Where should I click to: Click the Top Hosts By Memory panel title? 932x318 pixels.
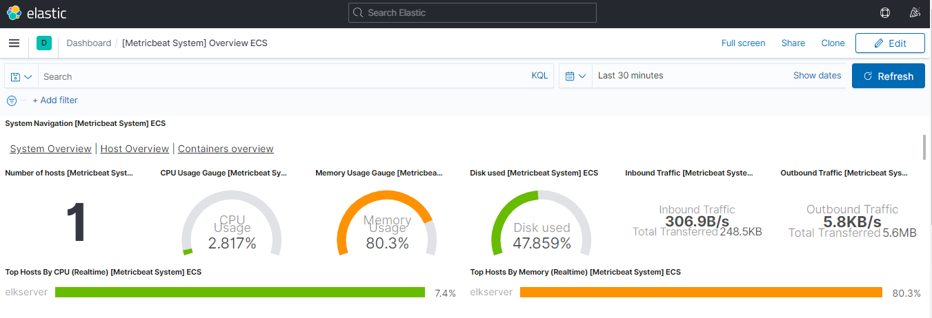(575, 272)
